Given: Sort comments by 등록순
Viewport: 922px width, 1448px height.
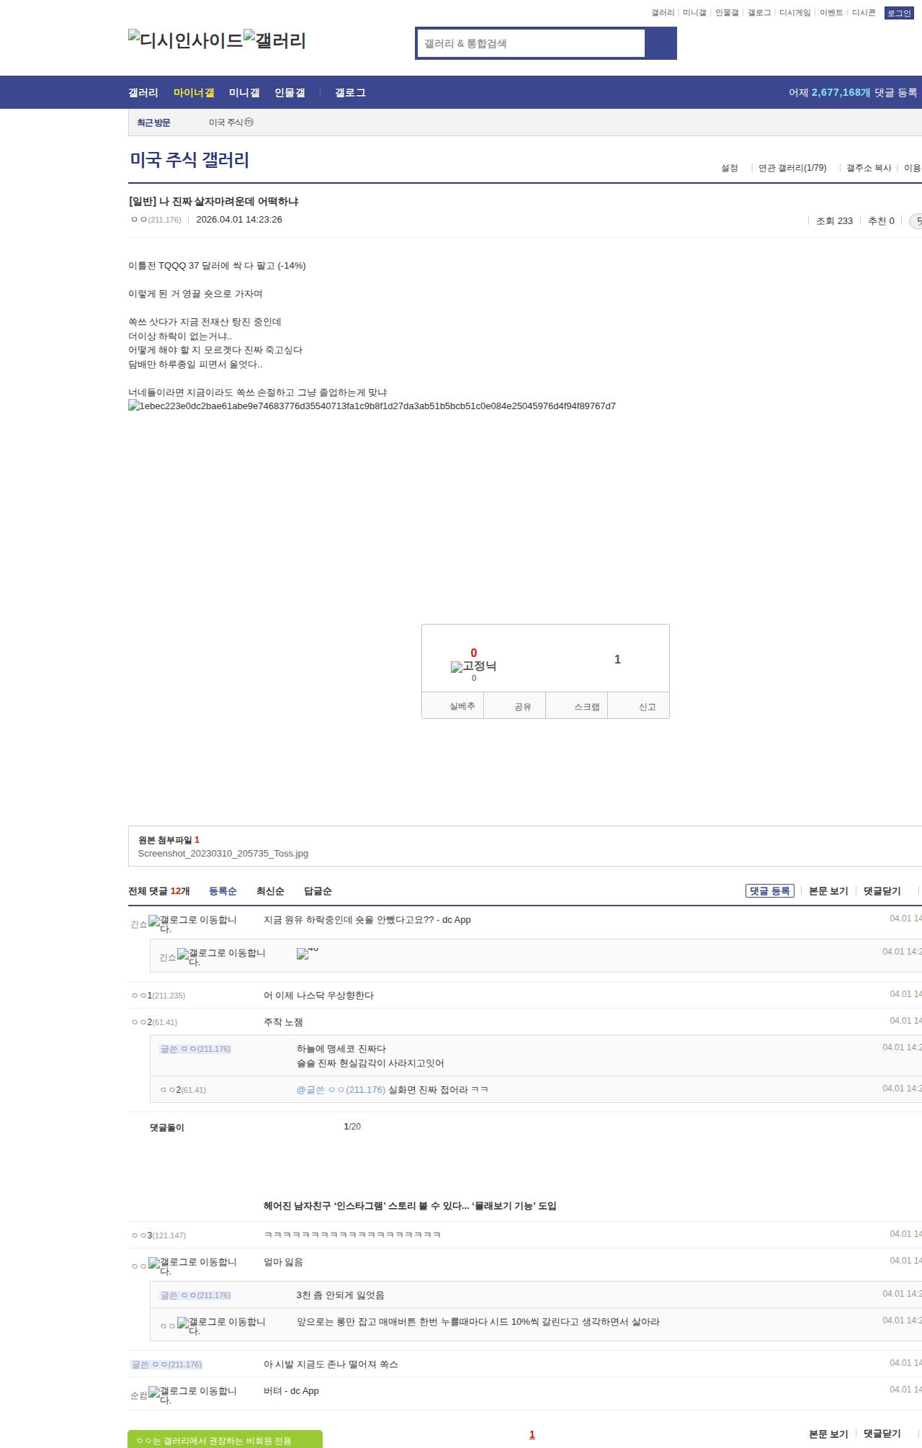Looking at the screenshot, I should click(x=223, y=892).
